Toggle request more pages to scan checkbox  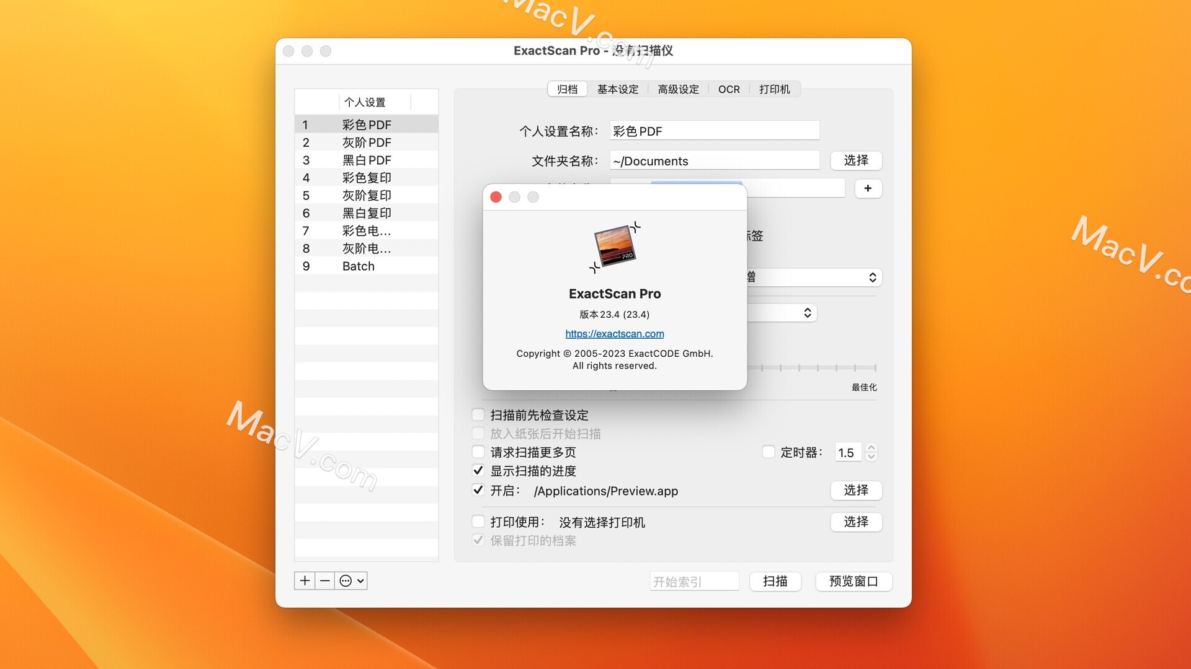478,452
